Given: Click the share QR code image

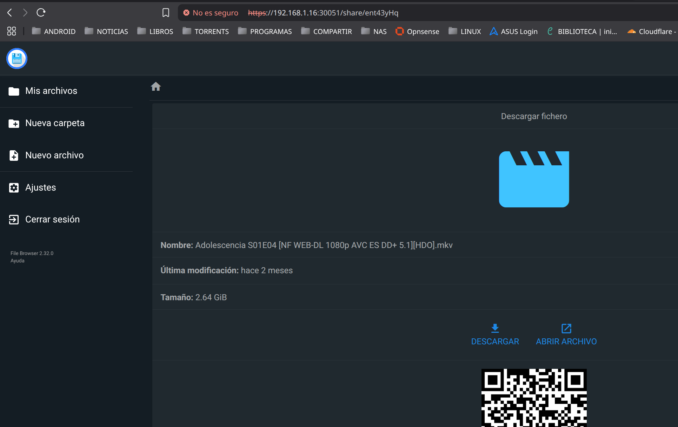Looking at the screenshot, I should [534, 398].
